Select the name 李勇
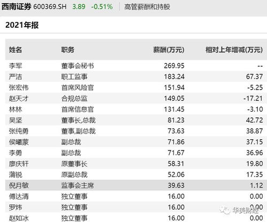 16,153
